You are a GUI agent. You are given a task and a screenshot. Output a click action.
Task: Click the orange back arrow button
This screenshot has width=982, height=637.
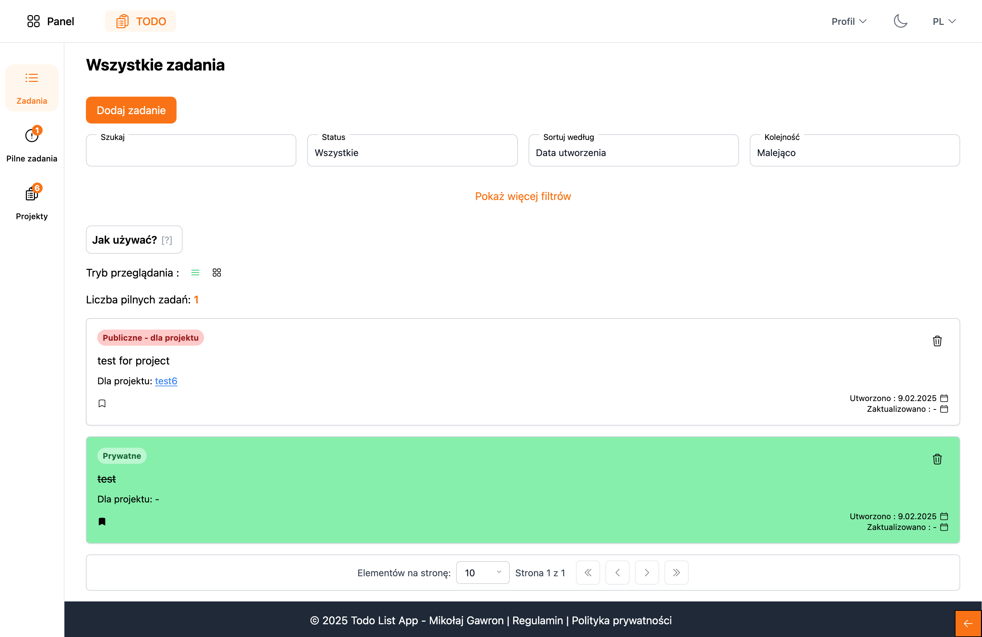(x=968, y=623)
